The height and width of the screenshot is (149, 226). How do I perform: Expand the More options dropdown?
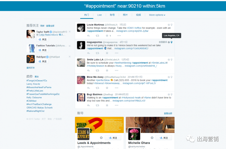(157, 15)
